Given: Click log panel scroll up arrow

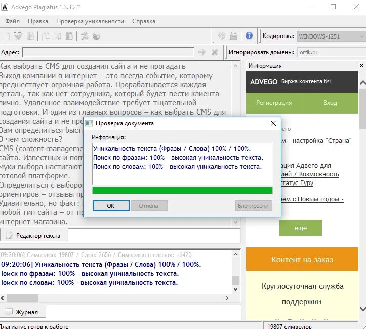Looking at the screenshot, I should [x=235, y=254].
